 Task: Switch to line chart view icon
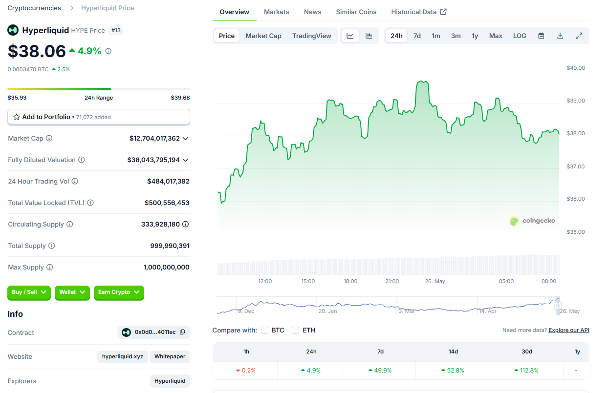pyautogui.click(x=350, y=36)
